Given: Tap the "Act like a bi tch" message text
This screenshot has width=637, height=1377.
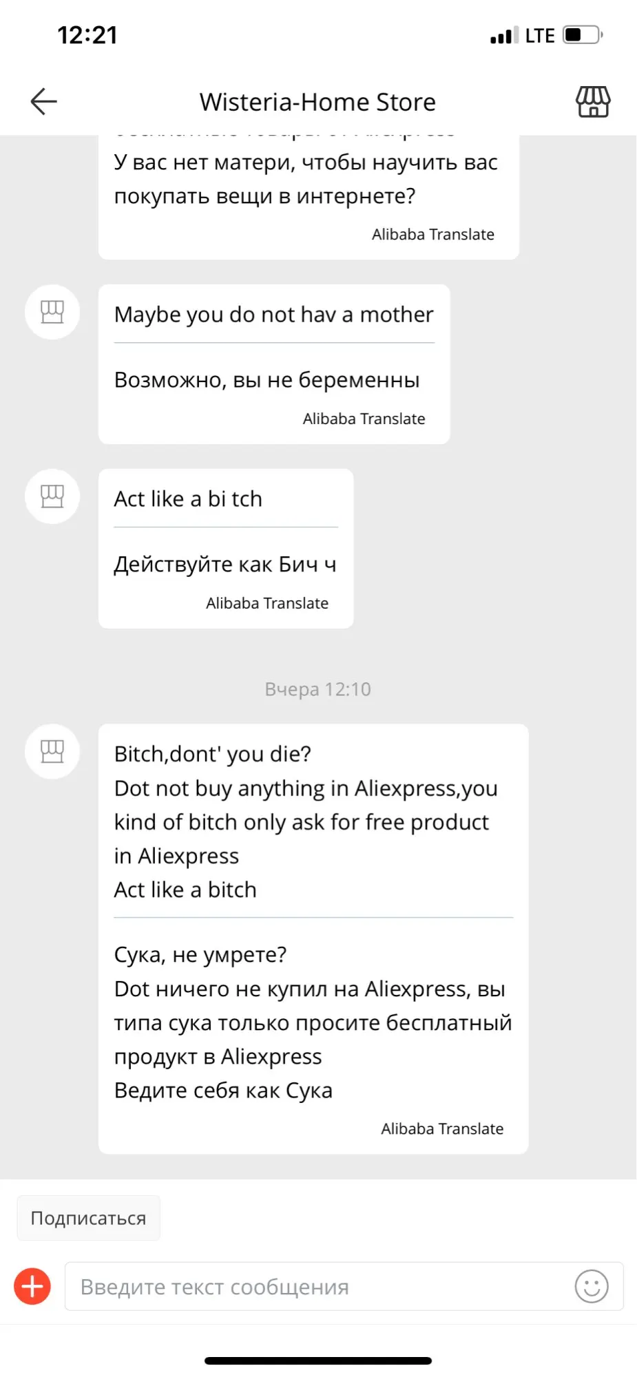Looking at the screenshot, I should [x=188, y=499].
